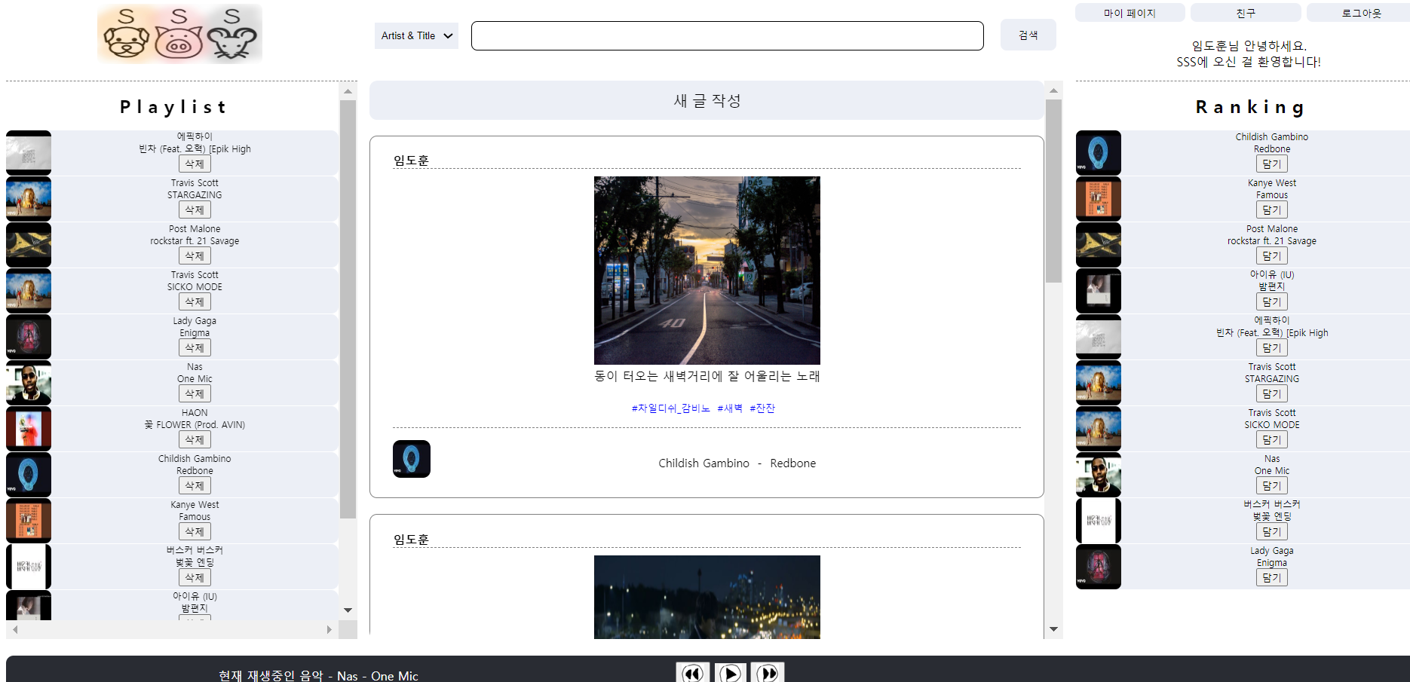Click the feed scrollbar up arrow
1410x682 pixels.
pos(1053,90)
